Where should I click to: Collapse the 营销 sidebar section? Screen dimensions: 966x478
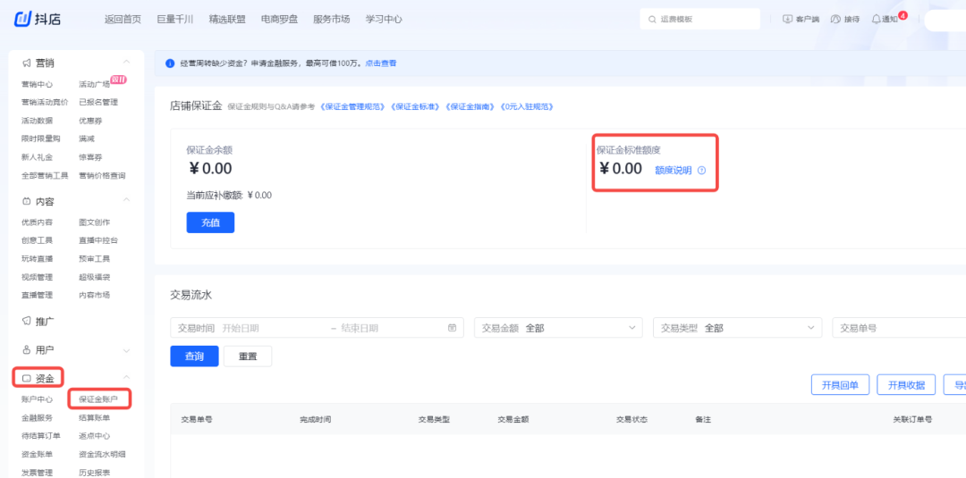click(x=126, y=63)
